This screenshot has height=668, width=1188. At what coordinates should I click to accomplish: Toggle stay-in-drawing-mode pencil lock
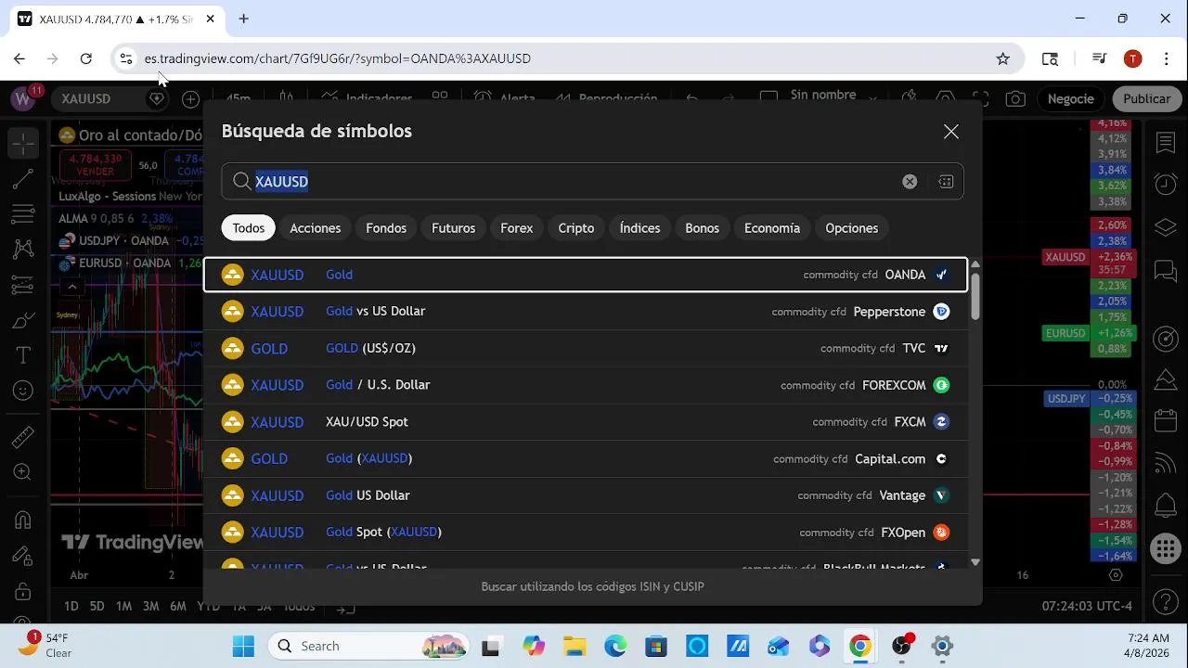pyautogui.click(x=23, y=555)
